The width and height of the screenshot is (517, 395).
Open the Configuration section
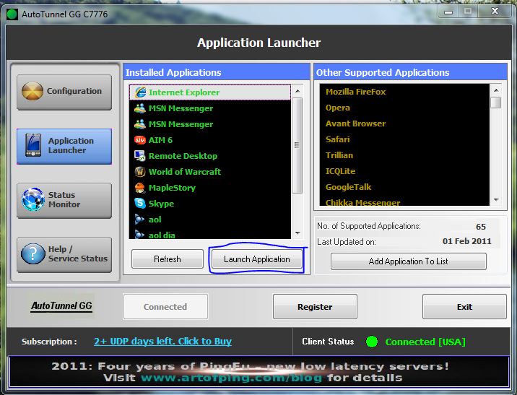pos(64,92)
